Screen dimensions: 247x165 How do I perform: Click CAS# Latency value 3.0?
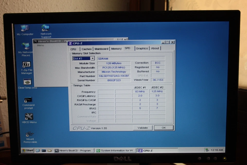pyautogui.click(x=157, y=96)
